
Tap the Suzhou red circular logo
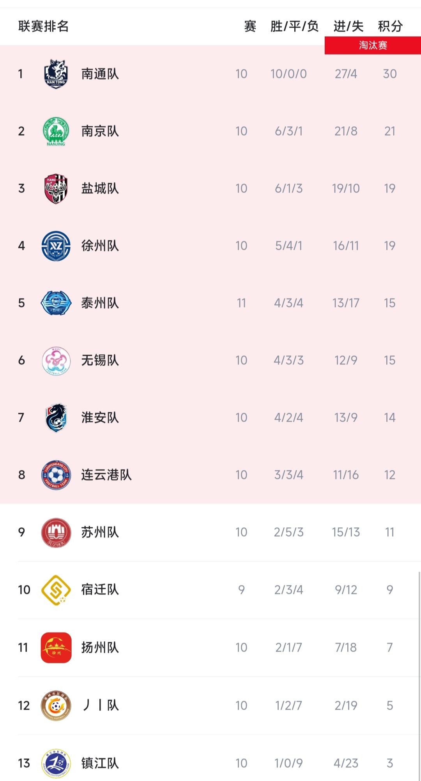pyautogui.click(x=56, y=532)
